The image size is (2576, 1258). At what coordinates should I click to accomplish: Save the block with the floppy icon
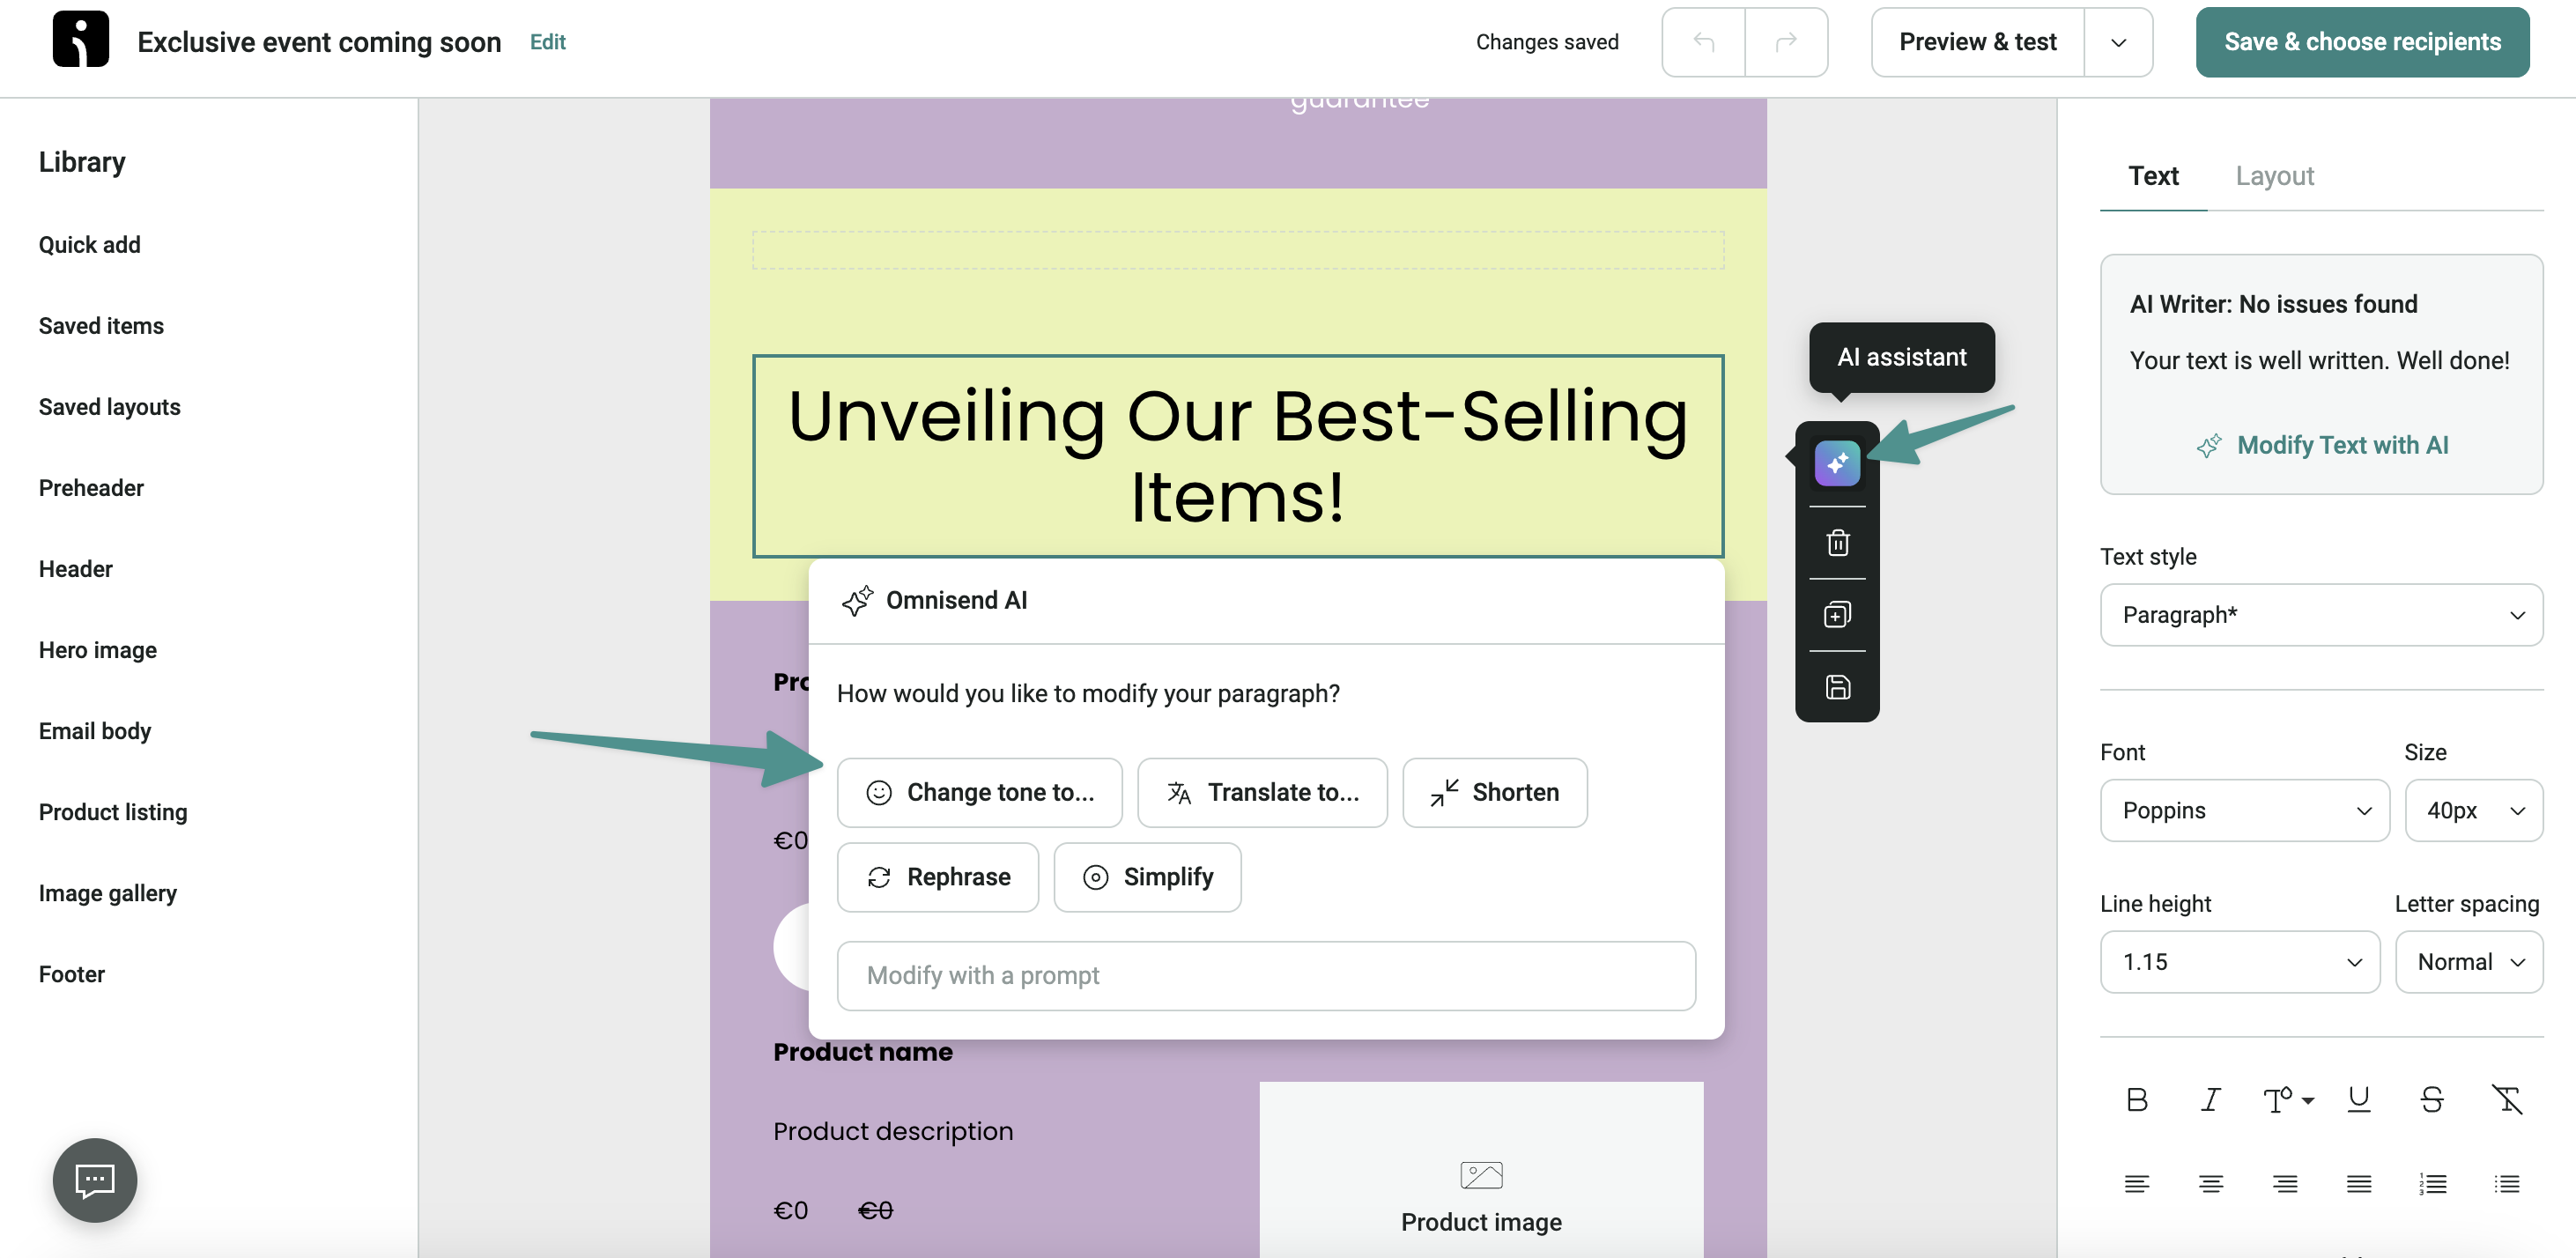pyautogui.click(x=1837, y=687)
